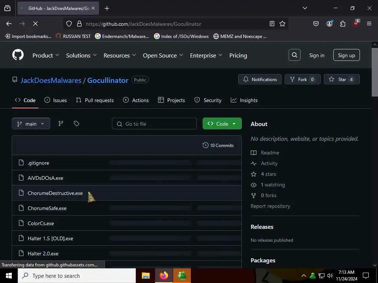Image resolution: width=378 pixels, height=283 pixels.
Task: Stop loading with the X button
Action: (x=35, y=24)
